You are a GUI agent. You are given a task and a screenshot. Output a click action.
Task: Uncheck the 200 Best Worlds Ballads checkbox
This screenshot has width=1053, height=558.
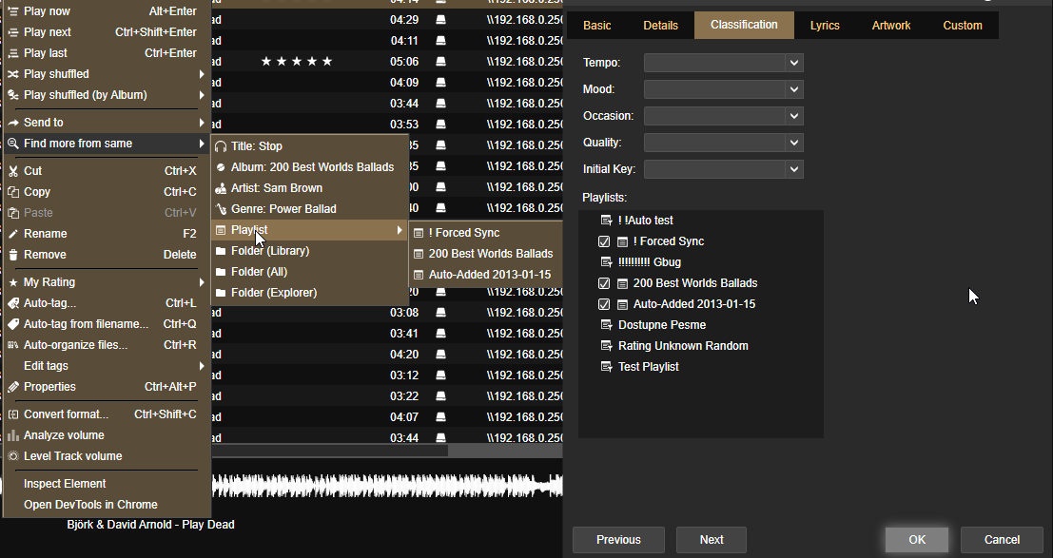point(604,283)
